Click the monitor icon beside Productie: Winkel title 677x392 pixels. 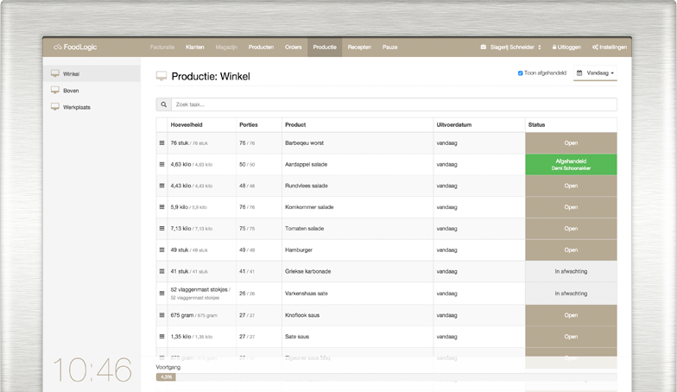[x=161, y=76]
